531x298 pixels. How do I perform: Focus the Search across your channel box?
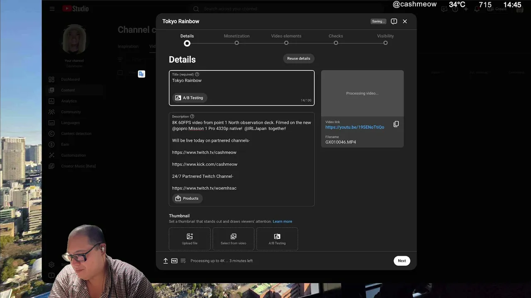tap(286, 9)
